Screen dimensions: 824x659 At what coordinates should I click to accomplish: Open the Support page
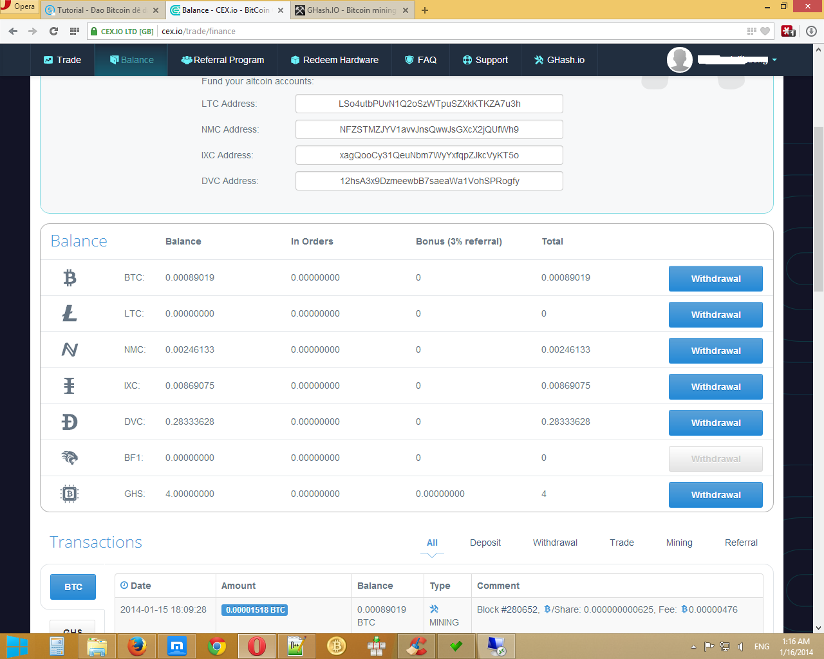[485, 60]
